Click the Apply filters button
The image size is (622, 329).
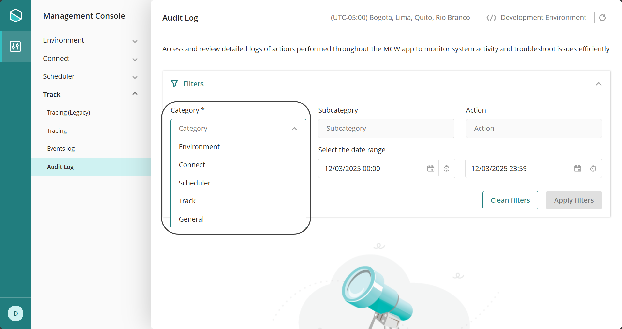[x=574, y=200]
